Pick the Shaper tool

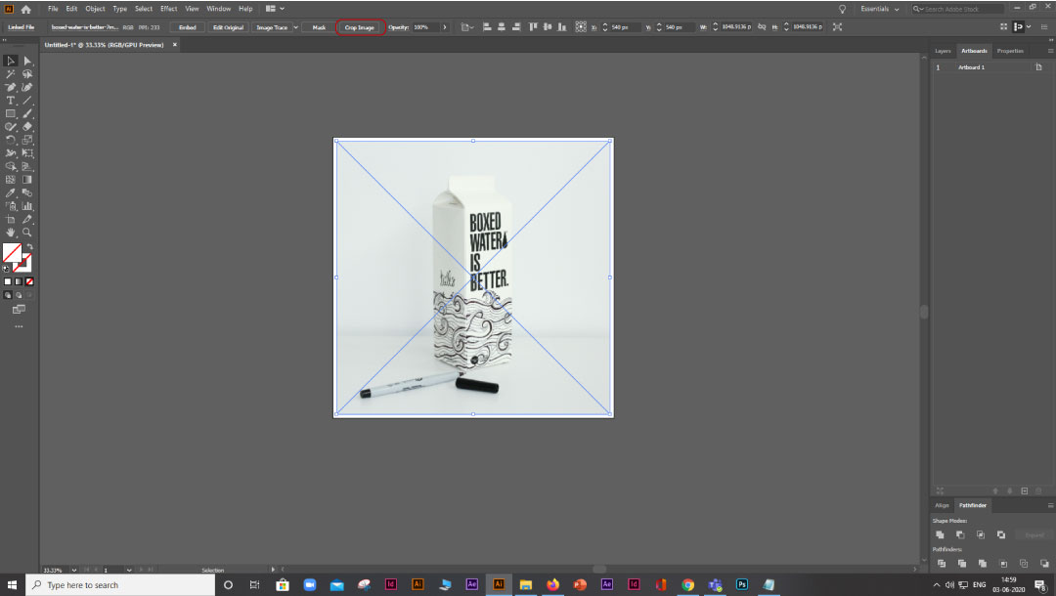tap(11, 126)
